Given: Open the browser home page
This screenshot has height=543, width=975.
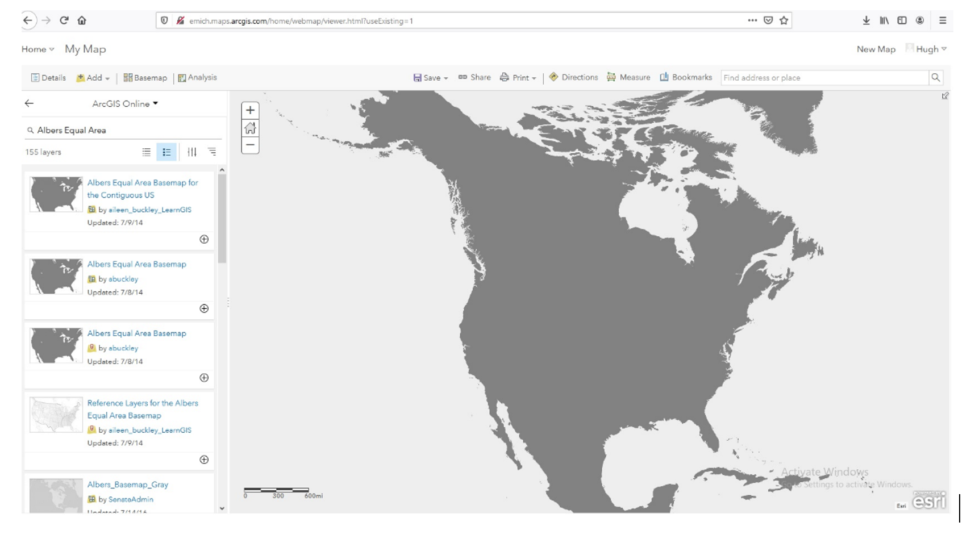Looking at the screenshot, I should point(82,20).
